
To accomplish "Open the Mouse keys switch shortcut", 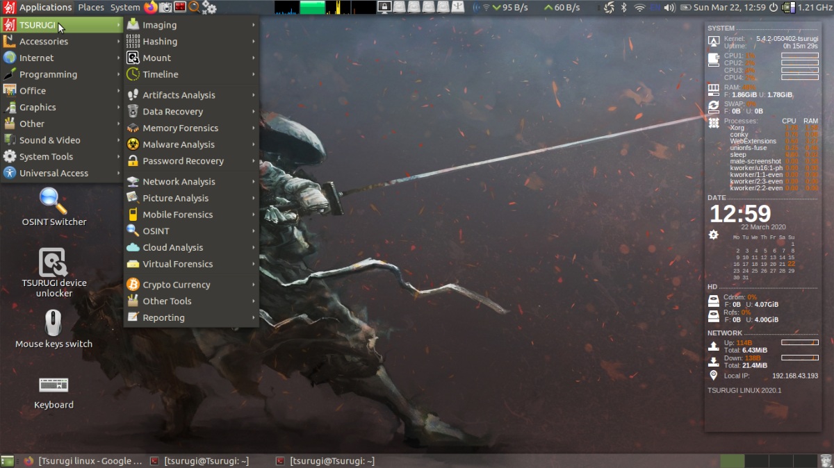I will pos(54,328).
